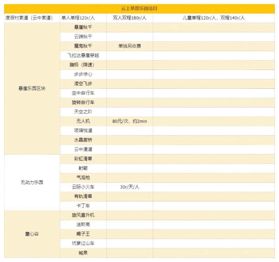This screenshot has width=279, height=262.
Task: Select the 悬崖乐园区块 category cell
Action: click(x=32, y=88)
